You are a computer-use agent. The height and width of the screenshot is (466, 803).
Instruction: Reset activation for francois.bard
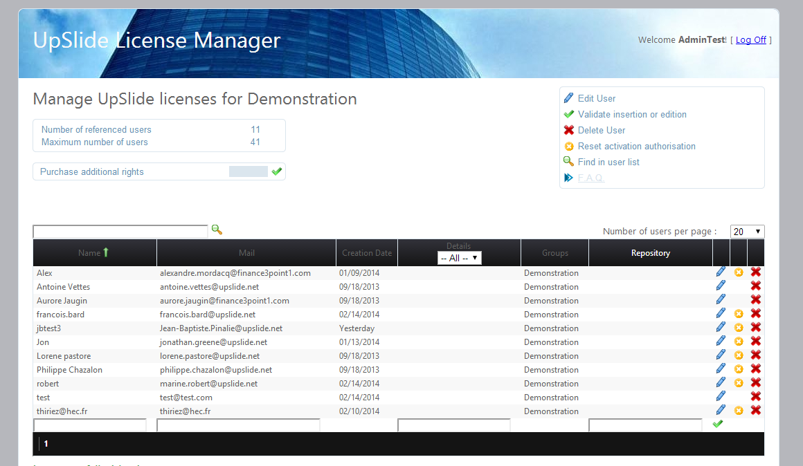[739, 314]
